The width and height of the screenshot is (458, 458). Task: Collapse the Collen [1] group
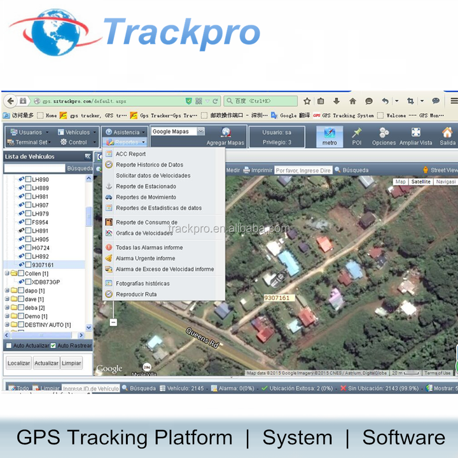(7, 274)
